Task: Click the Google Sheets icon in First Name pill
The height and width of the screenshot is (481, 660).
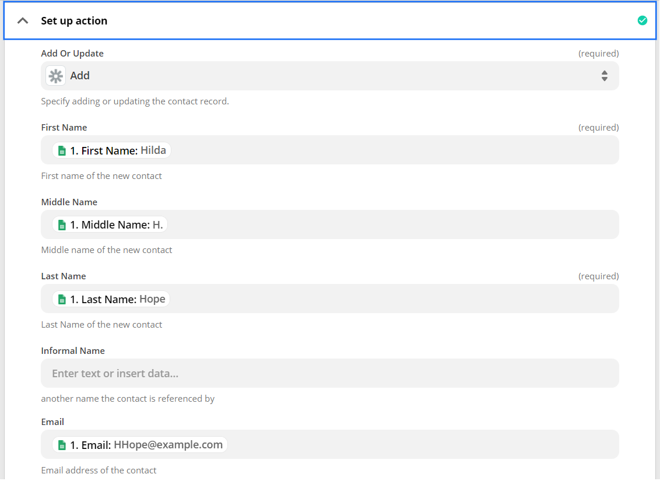Action: pyautogui.click(x=62, y=150)
